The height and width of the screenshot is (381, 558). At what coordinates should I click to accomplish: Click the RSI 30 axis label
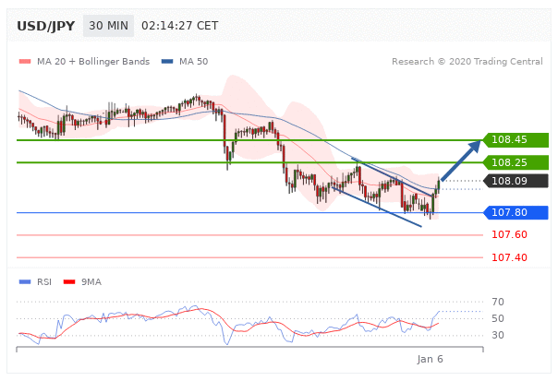pyautogui.click(x=498, y=335)
